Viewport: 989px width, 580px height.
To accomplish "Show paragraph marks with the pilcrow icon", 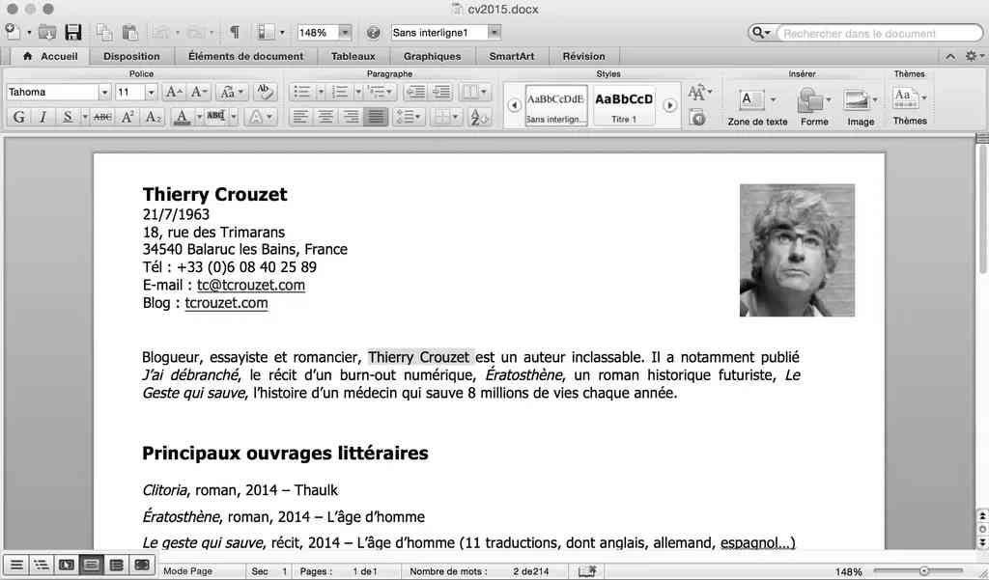I will (x=234, y=33).
